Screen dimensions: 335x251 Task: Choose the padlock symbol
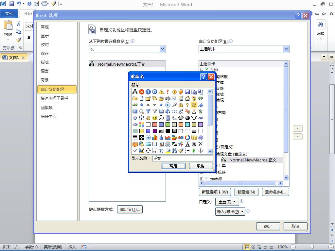[x=181, y=105]
